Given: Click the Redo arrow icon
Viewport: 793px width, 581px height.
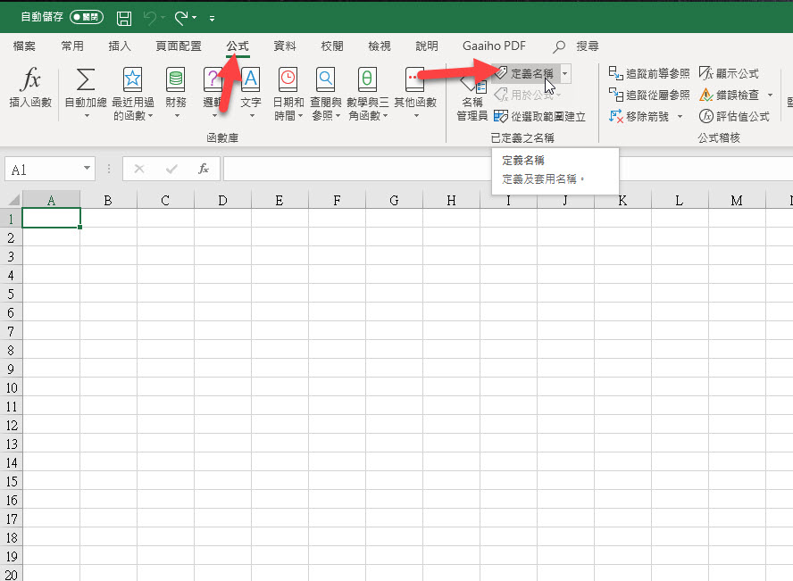Looking at the screenshot, I should [181, 18].
